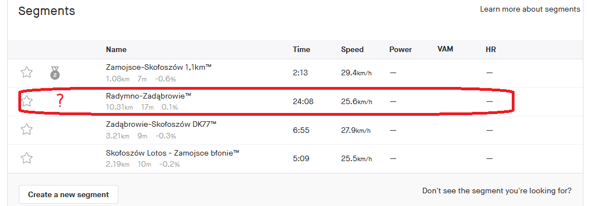
Task: Click the Time column header
Action: pos(302,49)
